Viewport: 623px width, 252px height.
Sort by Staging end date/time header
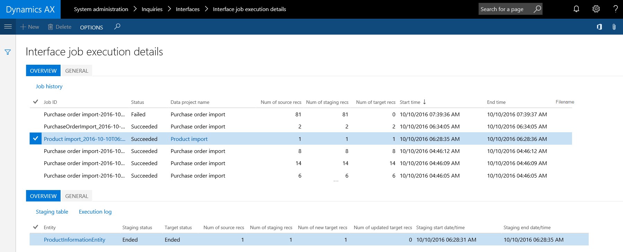527,227
